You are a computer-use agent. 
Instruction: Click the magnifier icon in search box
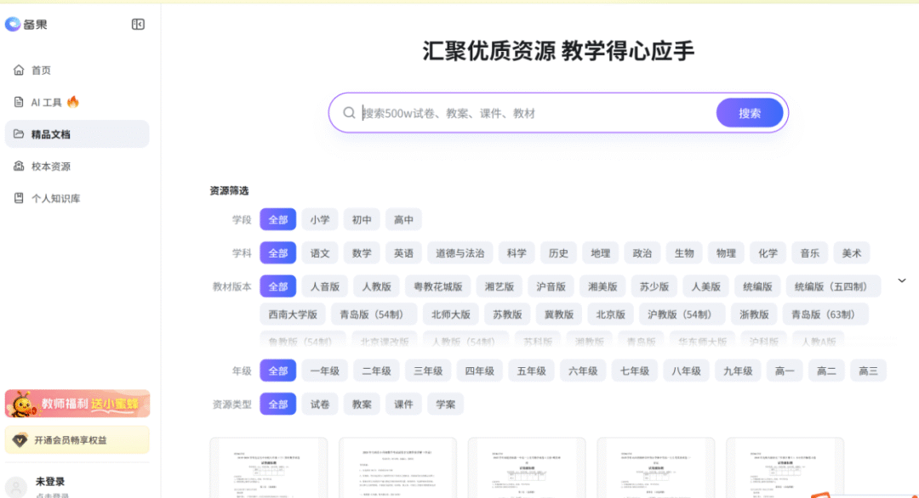pos(349,113)
